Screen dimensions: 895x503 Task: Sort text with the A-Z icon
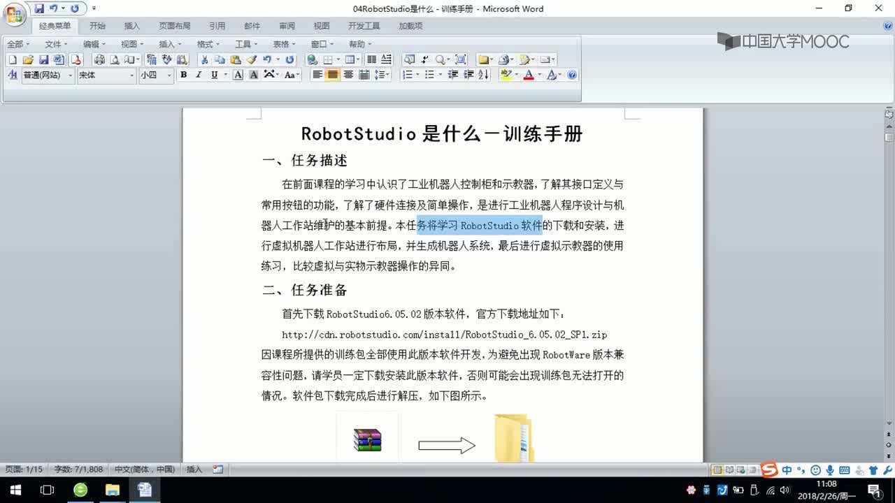pos(484,75)
